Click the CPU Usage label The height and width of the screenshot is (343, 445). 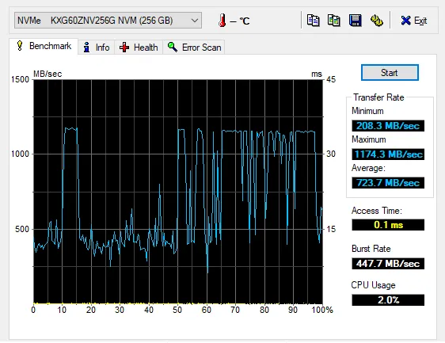[x=373, y=285]
